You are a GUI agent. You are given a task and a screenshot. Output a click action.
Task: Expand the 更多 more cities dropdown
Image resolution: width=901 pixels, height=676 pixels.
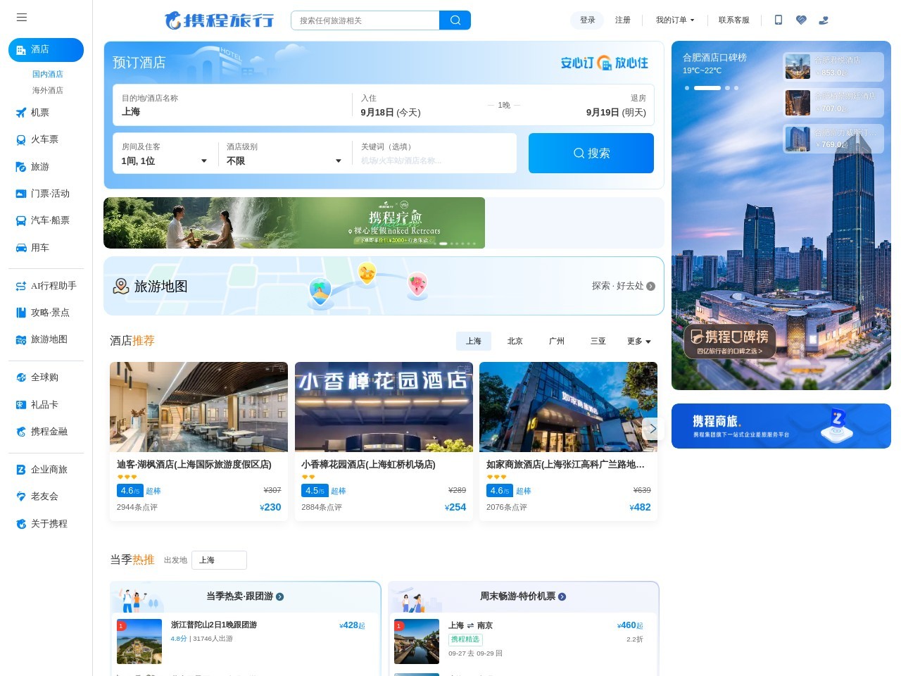coord(638,341)
